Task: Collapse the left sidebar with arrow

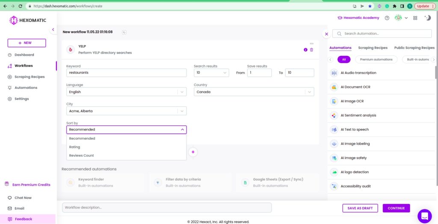Action: pos(53,29)
